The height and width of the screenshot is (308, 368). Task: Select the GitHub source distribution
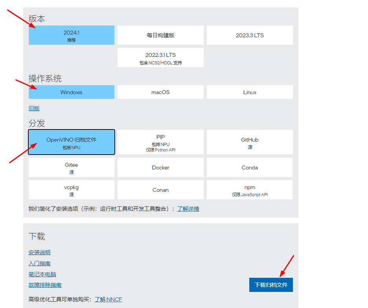(x=250, y=142)
